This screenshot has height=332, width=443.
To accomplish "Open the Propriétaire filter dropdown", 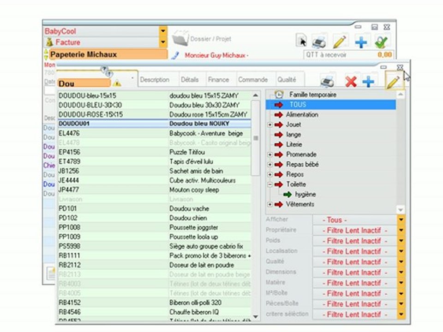I will click(401, 231).
